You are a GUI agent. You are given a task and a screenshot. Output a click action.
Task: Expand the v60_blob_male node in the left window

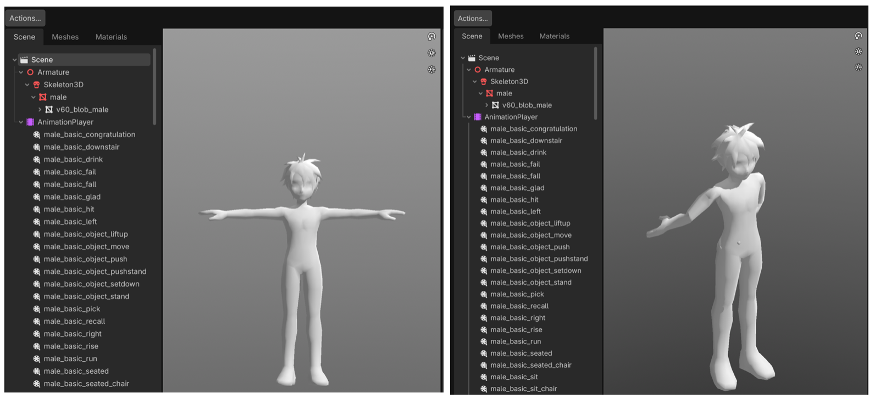pyautogui.click(x=40, y=110)
